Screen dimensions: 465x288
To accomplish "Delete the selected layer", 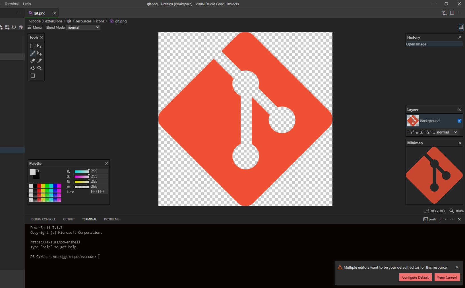I will [x=416, y=132].
